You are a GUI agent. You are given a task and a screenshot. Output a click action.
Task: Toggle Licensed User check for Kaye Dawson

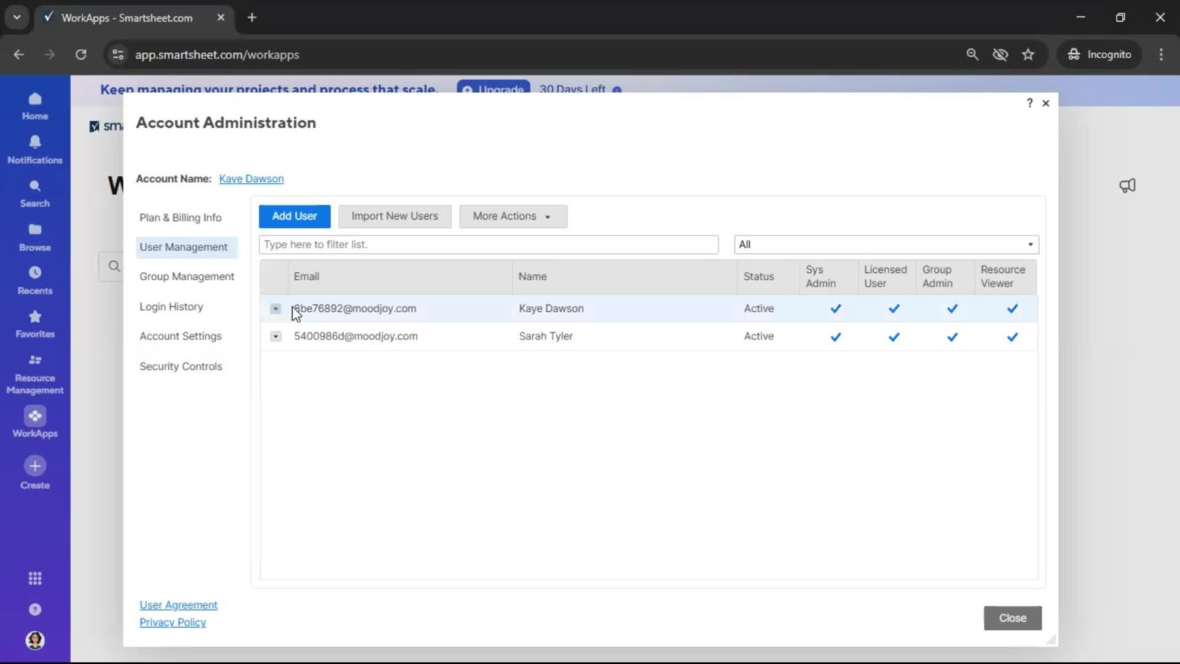point(894,309)
